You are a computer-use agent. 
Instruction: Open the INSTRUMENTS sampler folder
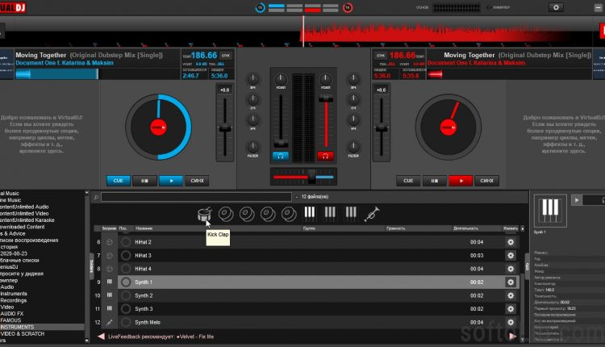click(17, 327)
